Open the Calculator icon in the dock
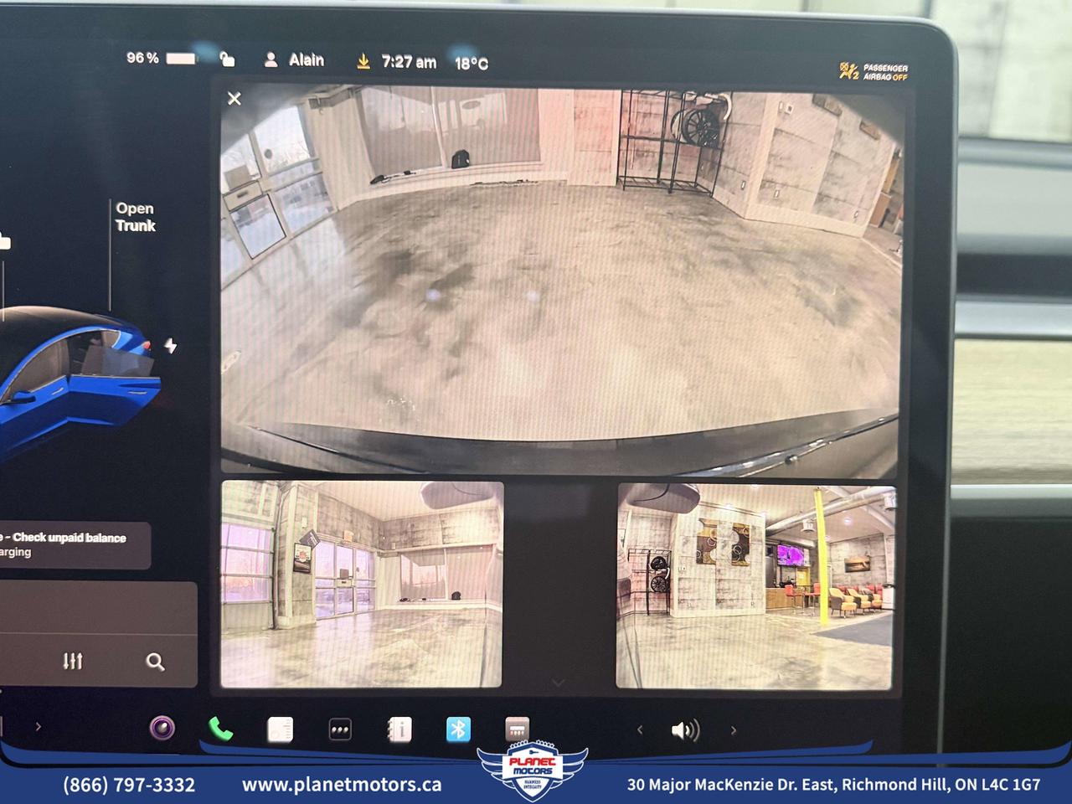 [518, 729]
